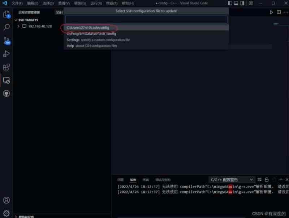
Task: Open the Manage gear at bottom left
Action: [x=6, y=213]
